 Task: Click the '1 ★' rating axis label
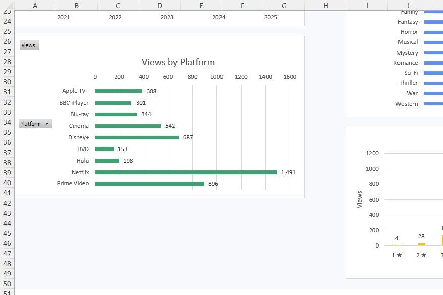point(396,255)
